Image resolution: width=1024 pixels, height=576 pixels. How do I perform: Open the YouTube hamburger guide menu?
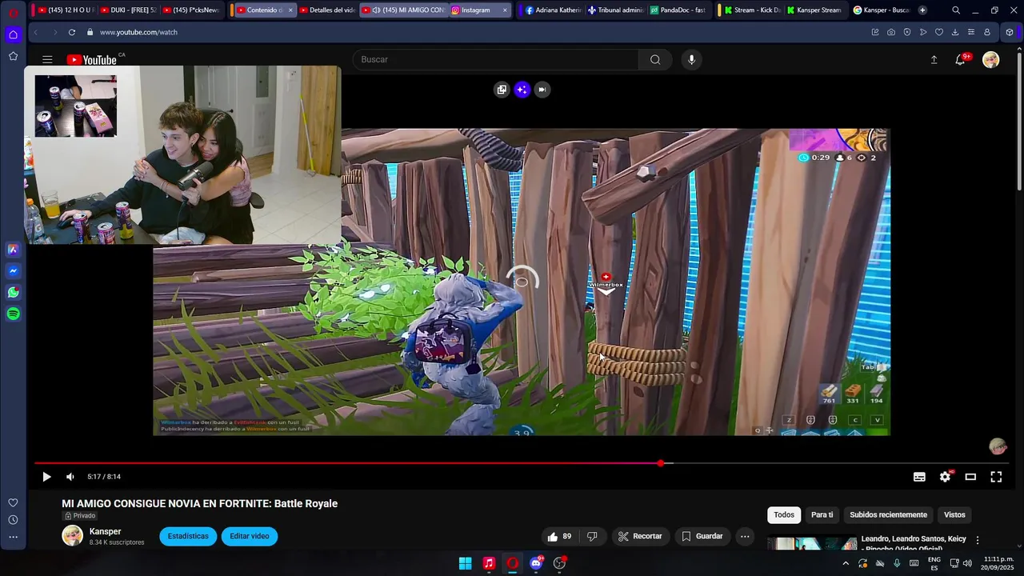point(47,59)
